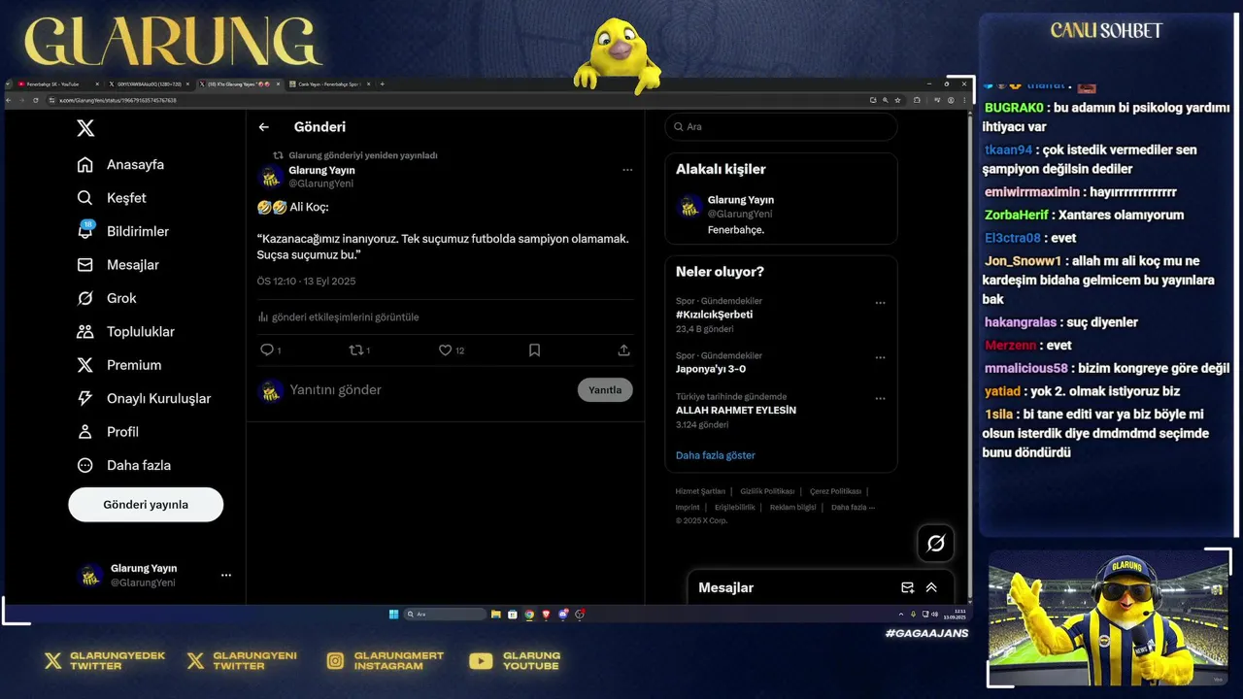Go back with the Gönderi arrow
Screen dimensions: 1243x699
tap(263, 127)
